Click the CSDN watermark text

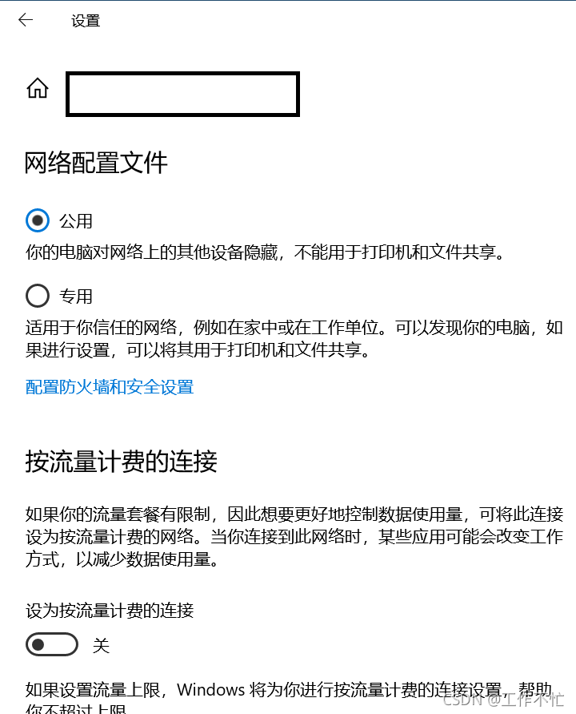click(x=503, y=700)
